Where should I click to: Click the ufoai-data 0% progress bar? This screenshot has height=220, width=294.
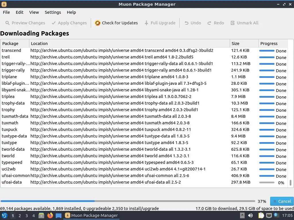pyautogui.click(x=267, y=182)
